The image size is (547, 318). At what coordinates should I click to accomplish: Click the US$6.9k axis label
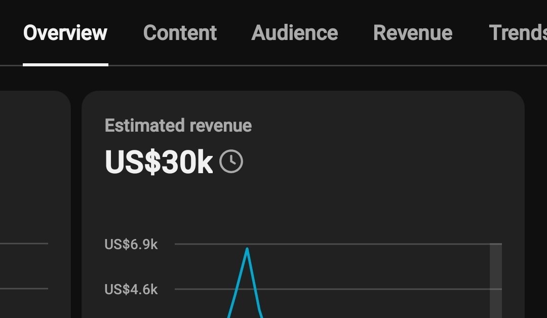(131, 245)
